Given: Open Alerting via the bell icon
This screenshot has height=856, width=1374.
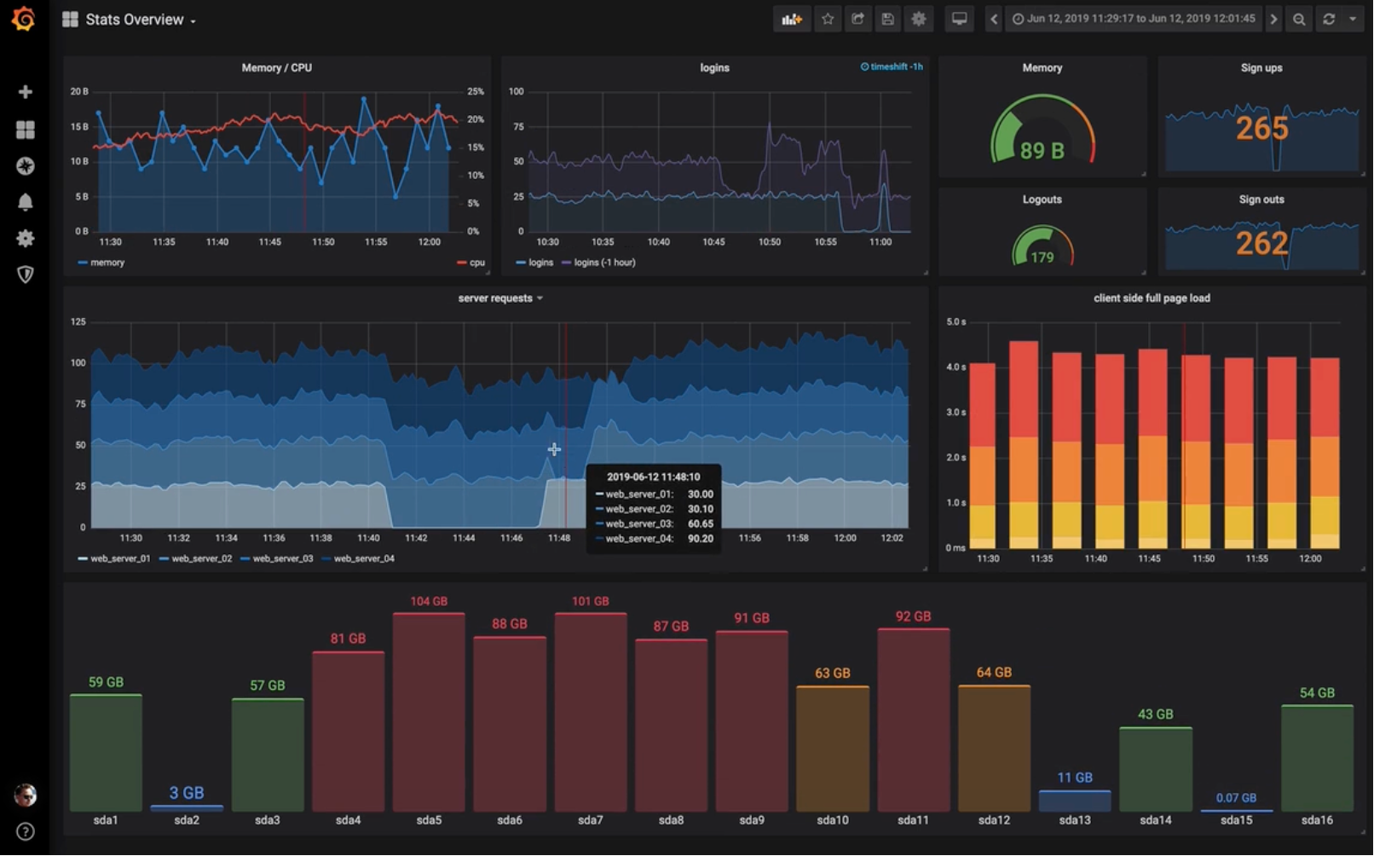Looking at the screenshot, I should click(26, 202).
